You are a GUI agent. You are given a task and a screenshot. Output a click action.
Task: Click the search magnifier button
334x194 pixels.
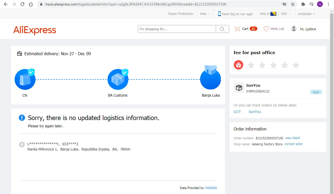tap(222, 29)
